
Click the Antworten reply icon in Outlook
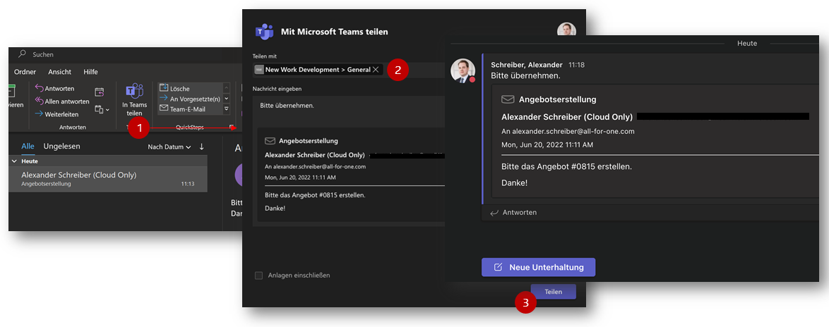tap(39, 88)
